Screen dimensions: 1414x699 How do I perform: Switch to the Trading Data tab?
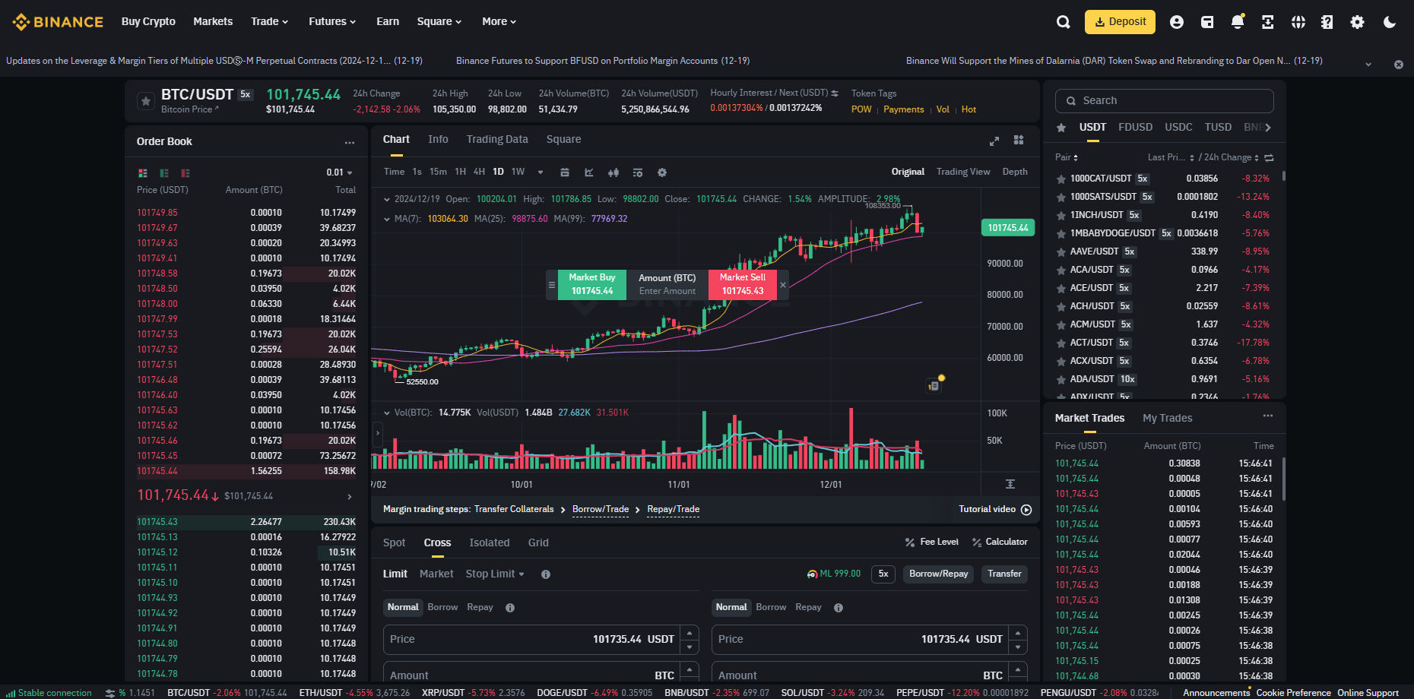click(497, 139)
